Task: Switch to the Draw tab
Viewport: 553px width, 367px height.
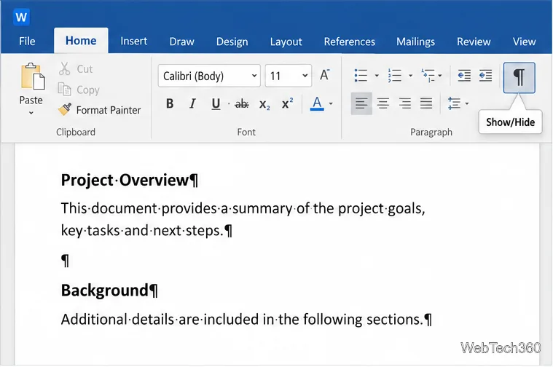Action: [x=181, y=42]
